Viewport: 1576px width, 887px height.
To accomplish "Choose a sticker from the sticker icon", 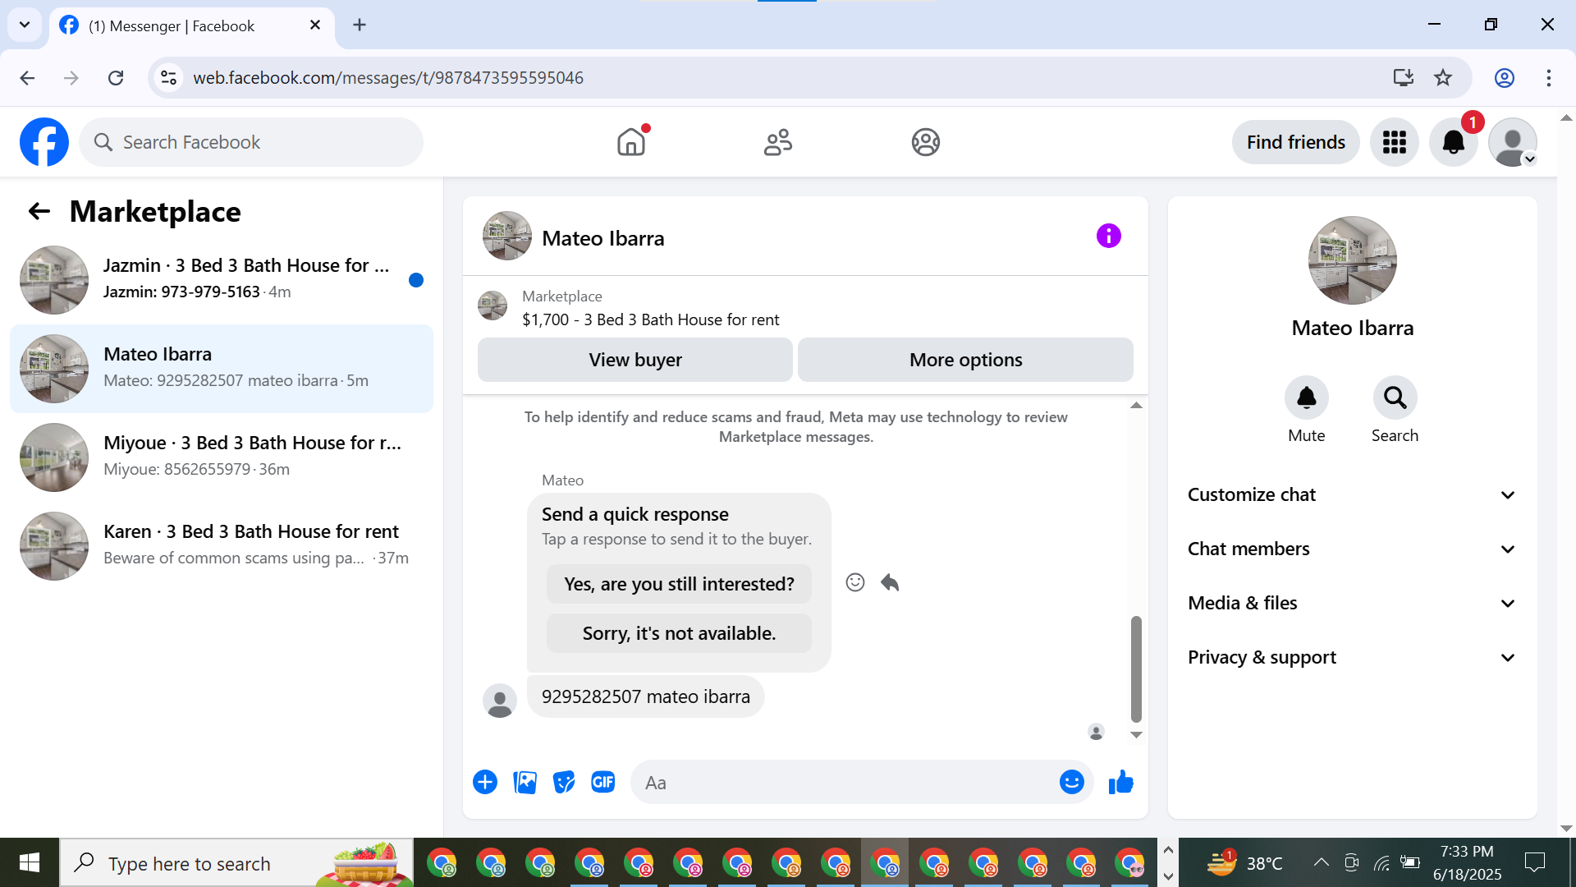I will [564, 782].
